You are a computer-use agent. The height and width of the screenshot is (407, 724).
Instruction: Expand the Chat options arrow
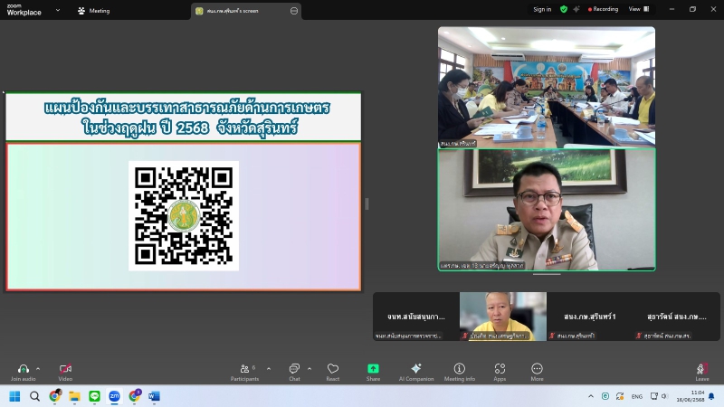[310, 369]
